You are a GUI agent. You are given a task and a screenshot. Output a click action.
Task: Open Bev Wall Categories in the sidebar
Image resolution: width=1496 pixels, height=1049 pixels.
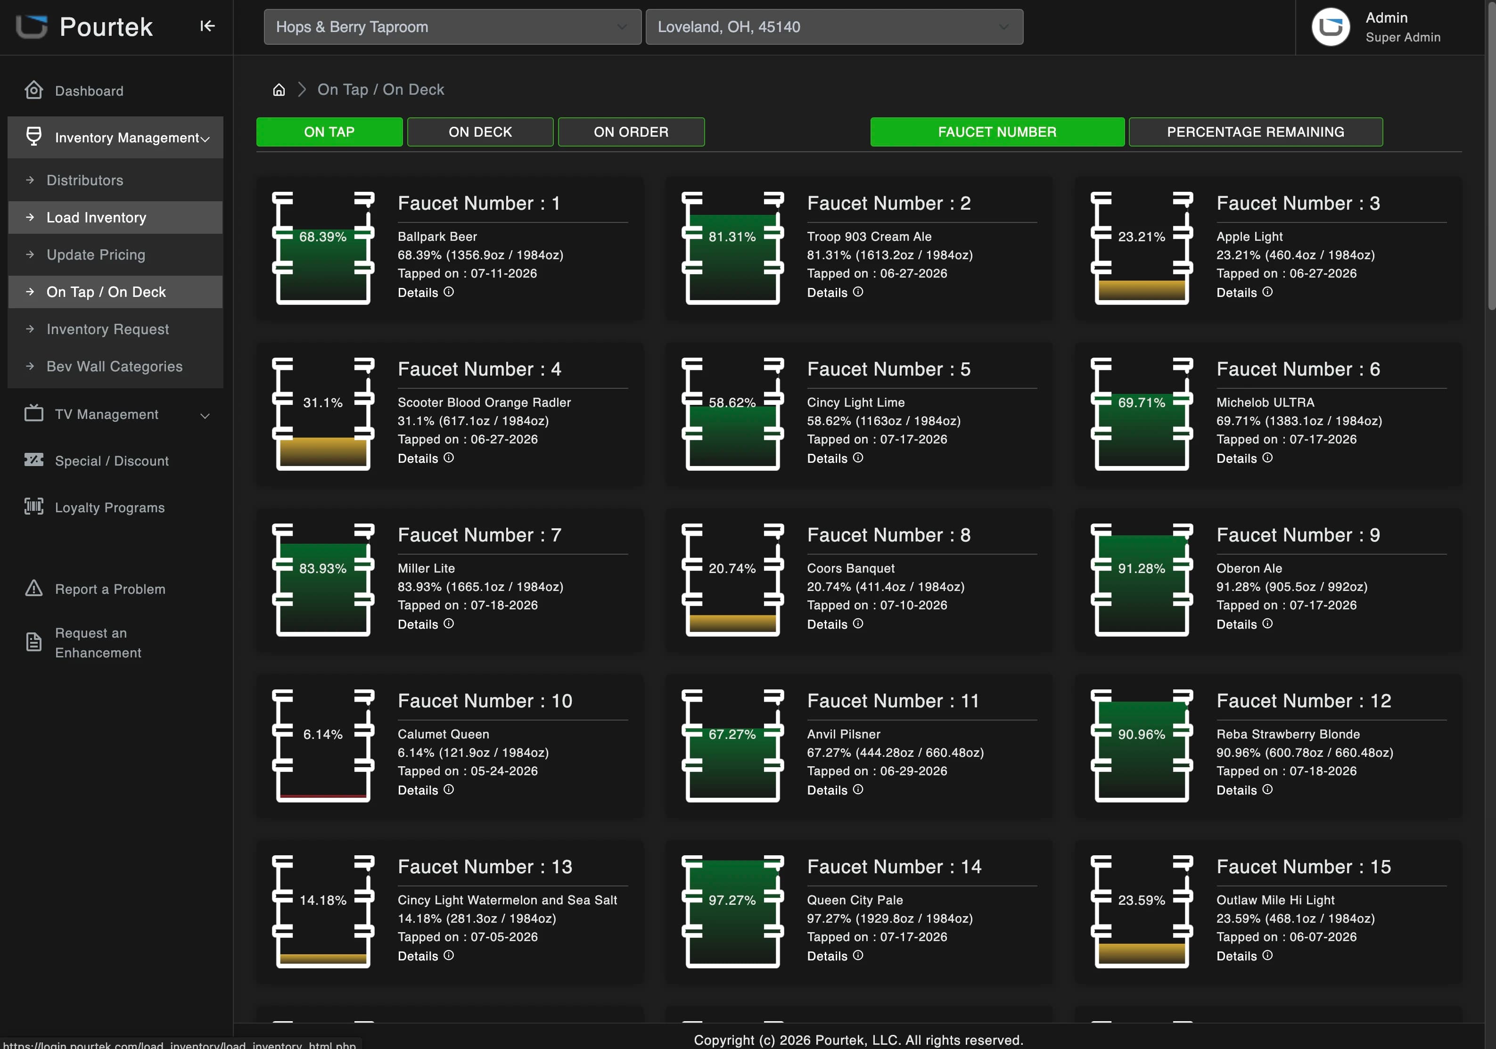tap(115, 366)
